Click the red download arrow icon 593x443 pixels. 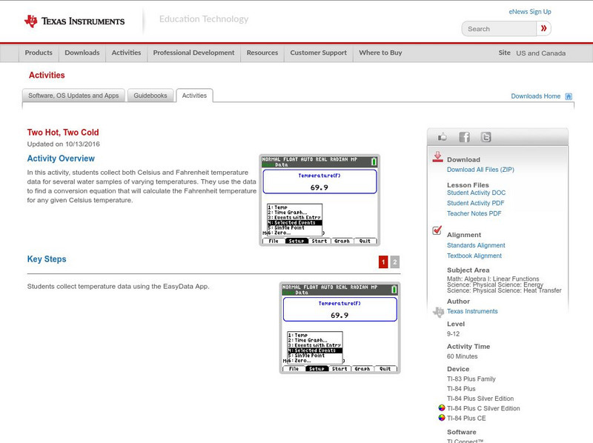point(437,157)
